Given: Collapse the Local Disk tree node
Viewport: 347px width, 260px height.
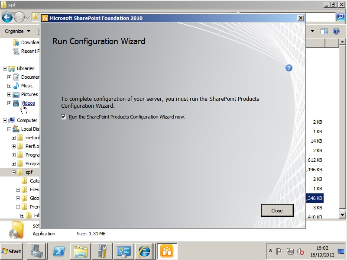Looking at the screenshot, I should 9,129.
